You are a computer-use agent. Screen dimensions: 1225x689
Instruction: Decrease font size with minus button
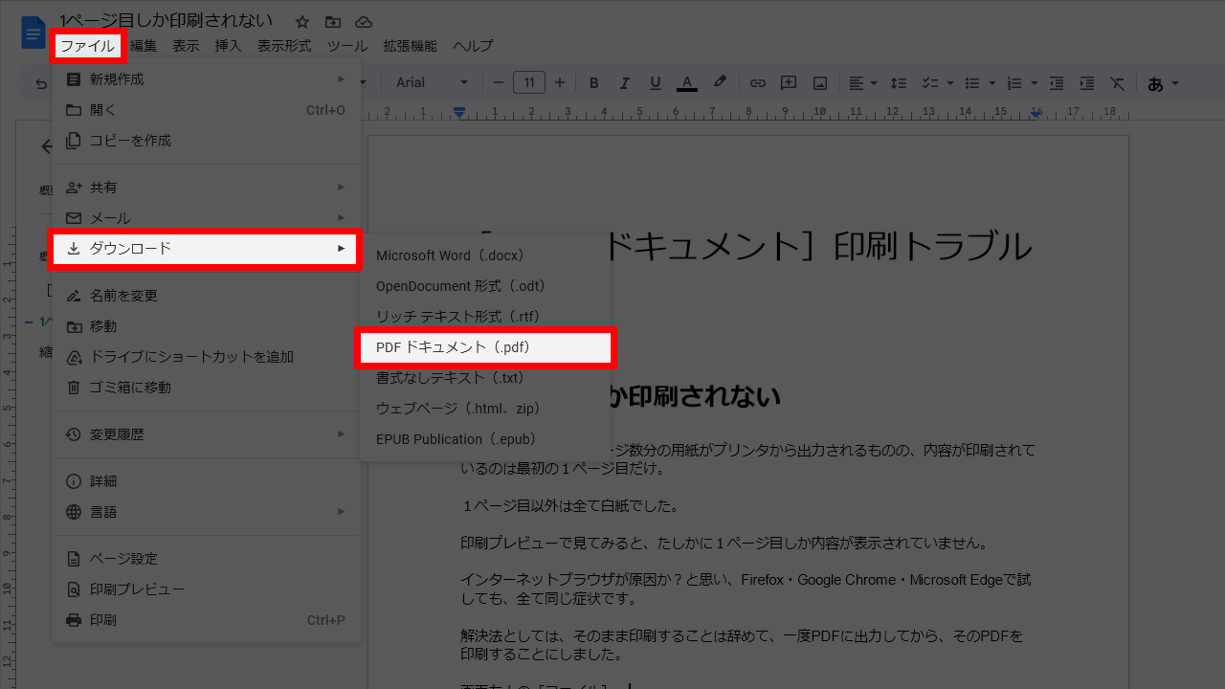(498, 83)
